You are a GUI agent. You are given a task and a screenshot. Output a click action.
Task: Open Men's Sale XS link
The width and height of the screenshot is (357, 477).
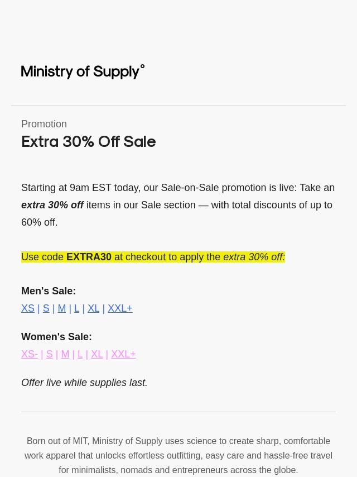[28, 308]
